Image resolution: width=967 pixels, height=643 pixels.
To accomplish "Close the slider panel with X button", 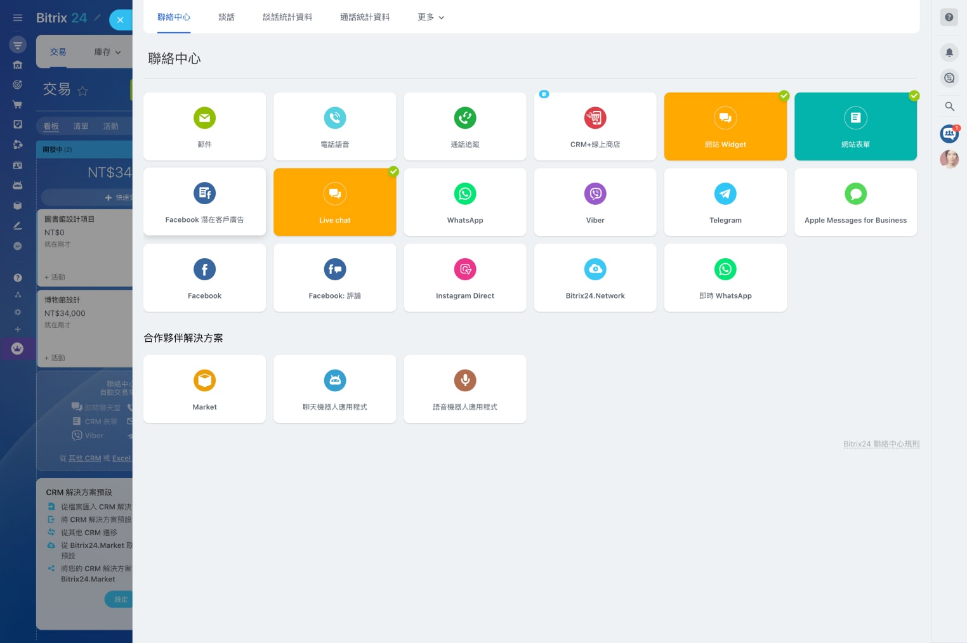I will (120, 20).
